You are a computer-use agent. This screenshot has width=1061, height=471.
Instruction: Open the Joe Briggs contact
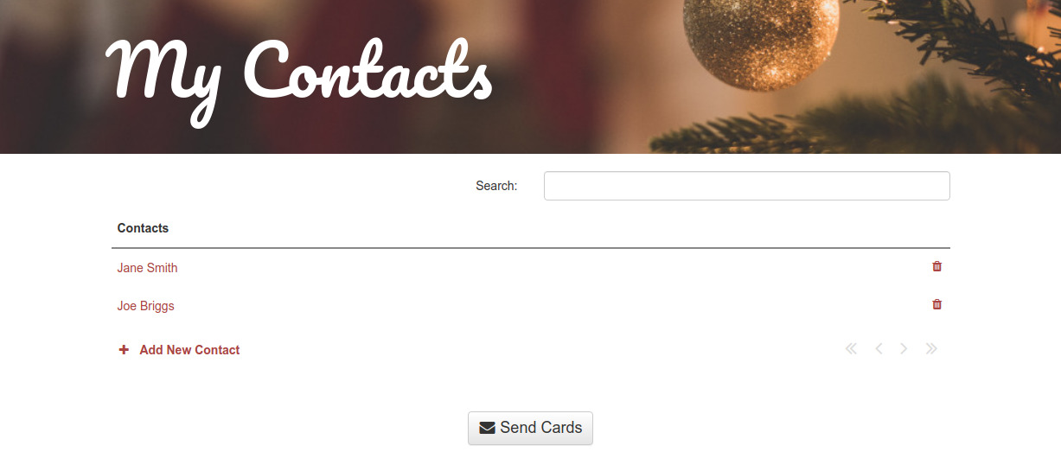tap(145, 306)
